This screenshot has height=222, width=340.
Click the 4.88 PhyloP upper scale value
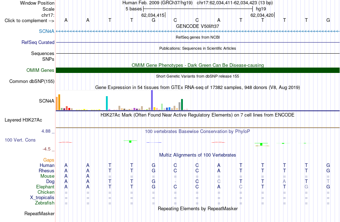pos(46,131)
